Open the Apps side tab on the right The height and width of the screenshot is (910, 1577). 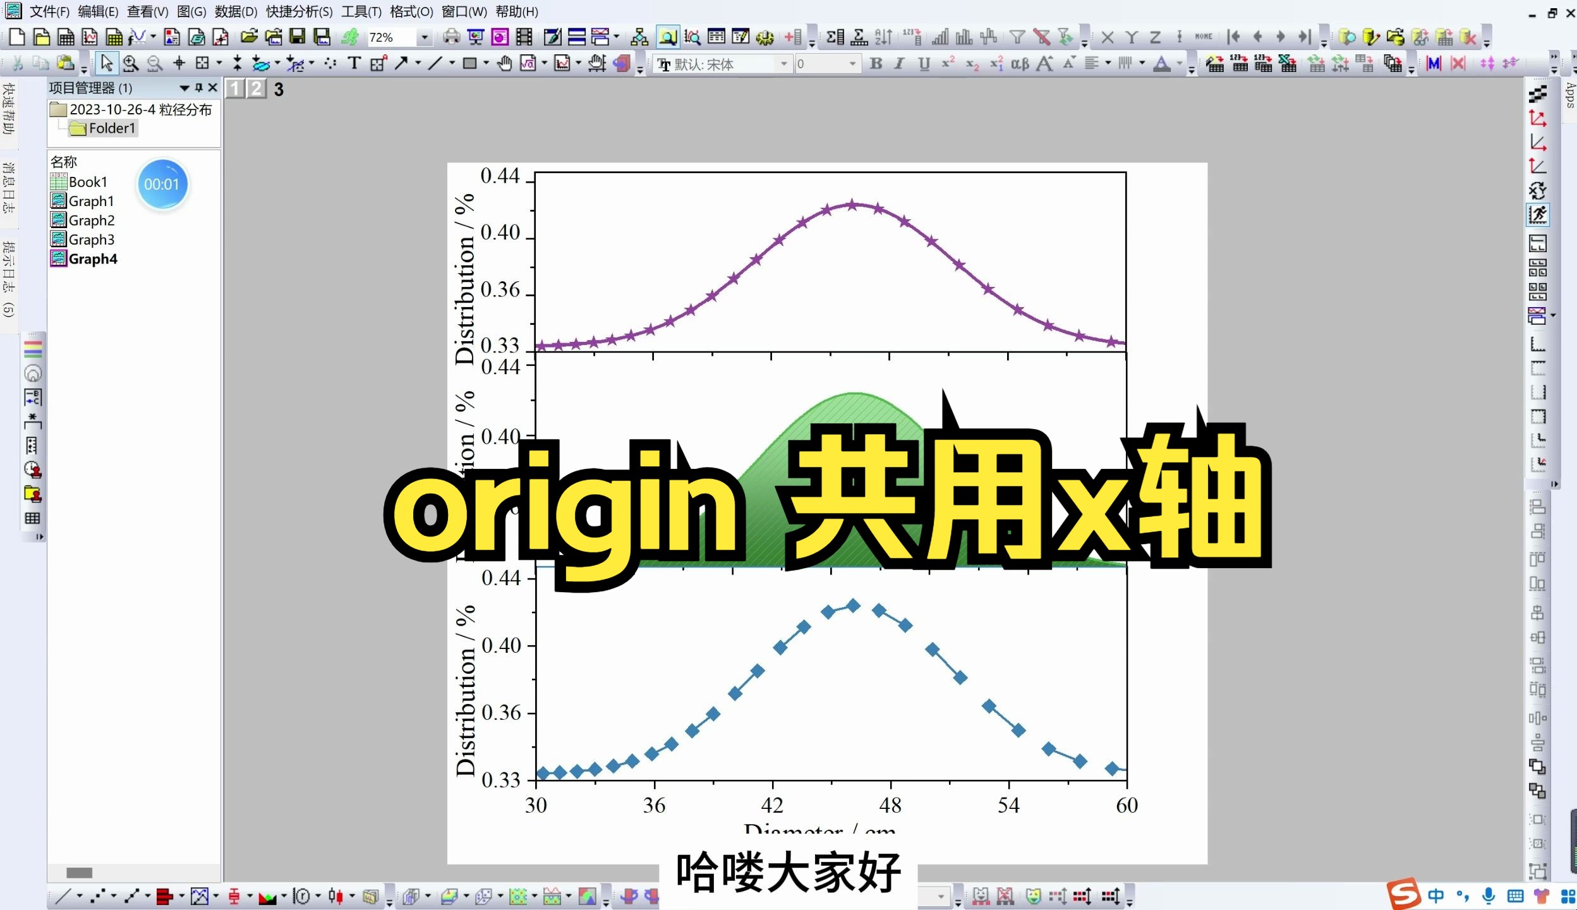click(x=1569, y=95)
